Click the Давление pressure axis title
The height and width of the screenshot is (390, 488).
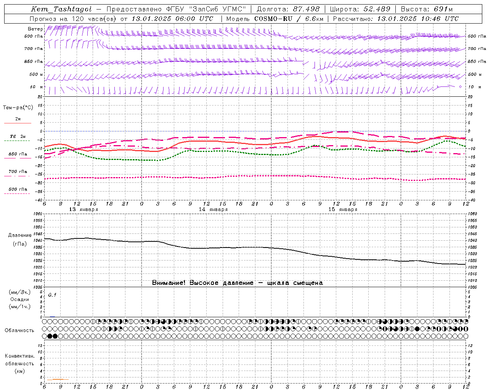click(x=19, y=235)
